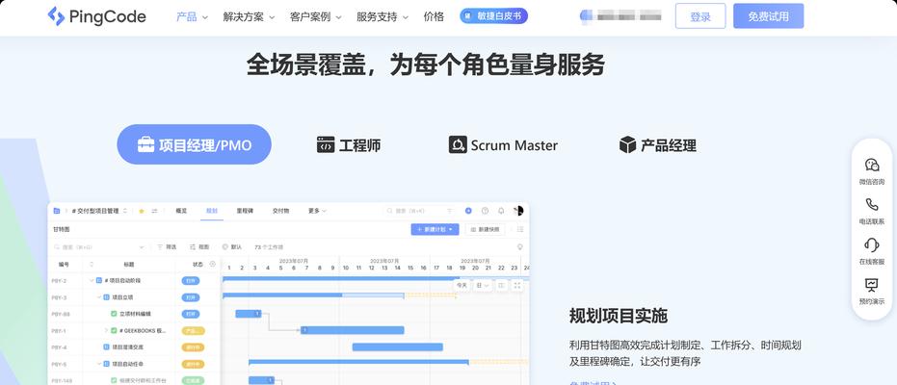Click the 筛选 filter icon
The width and height of the screenshot is (897, 385).
[x=160, y=246]
